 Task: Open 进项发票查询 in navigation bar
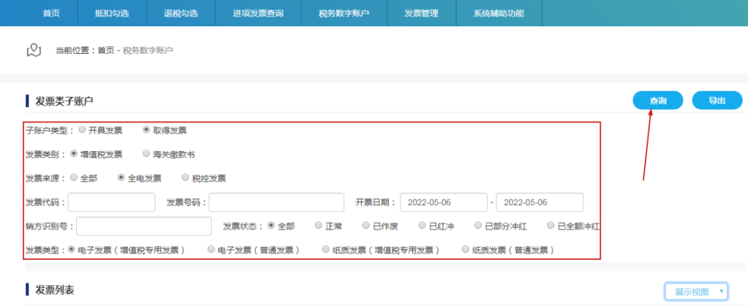258,13
